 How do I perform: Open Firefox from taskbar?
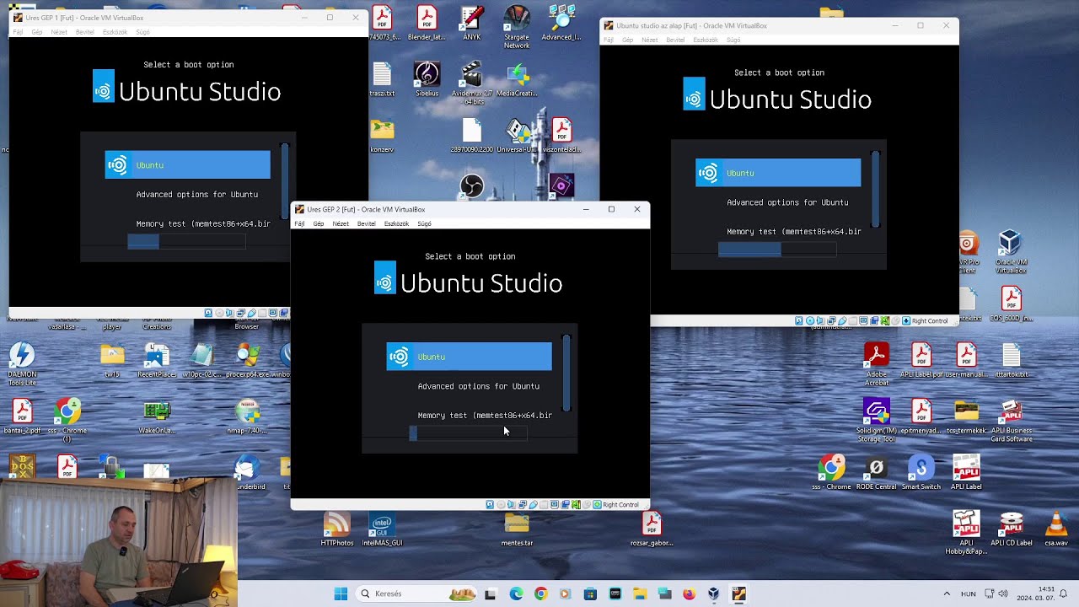tap(689, 594)
